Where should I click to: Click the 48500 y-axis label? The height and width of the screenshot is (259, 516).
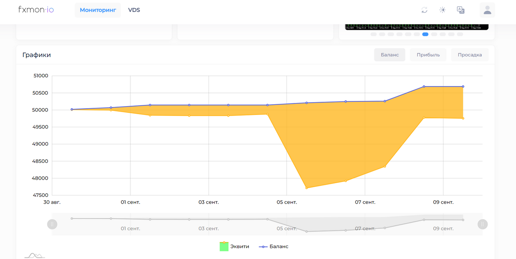coord(40,161)
